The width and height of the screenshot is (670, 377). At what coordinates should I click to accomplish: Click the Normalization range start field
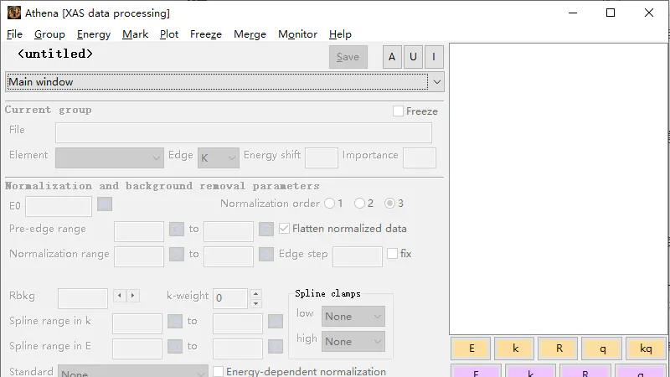coord(139,256)
